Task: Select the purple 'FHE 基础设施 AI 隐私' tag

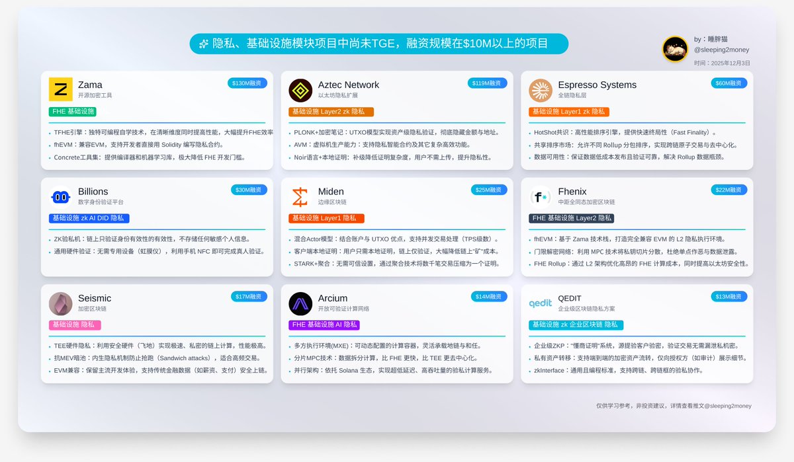Action: pos(324,325)
